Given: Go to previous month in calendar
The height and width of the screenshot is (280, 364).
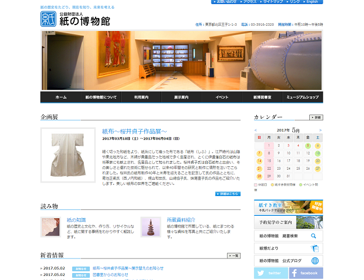Looking at the screenshot, I should click(x=256, y=130).
